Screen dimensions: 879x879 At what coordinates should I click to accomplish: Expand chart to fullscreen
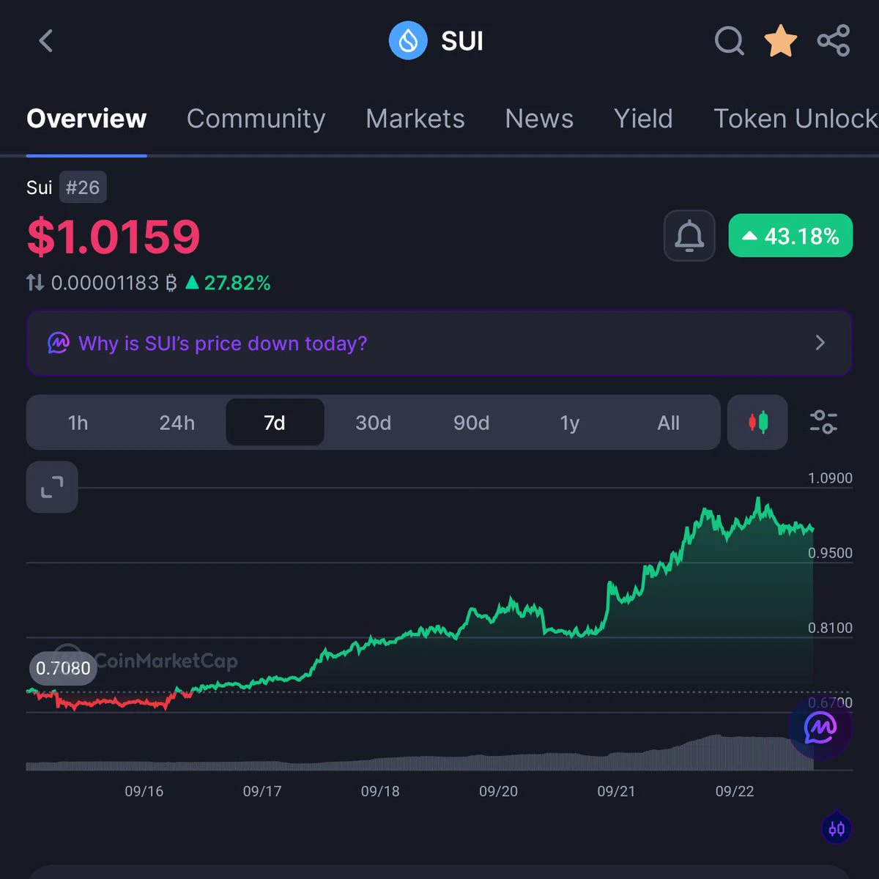point(52,487)
